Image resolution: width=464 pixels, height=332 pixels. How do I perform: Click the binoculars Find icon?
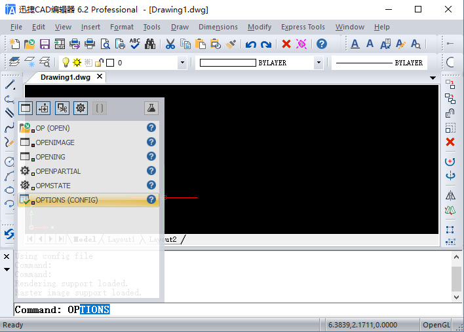point(150,44)
